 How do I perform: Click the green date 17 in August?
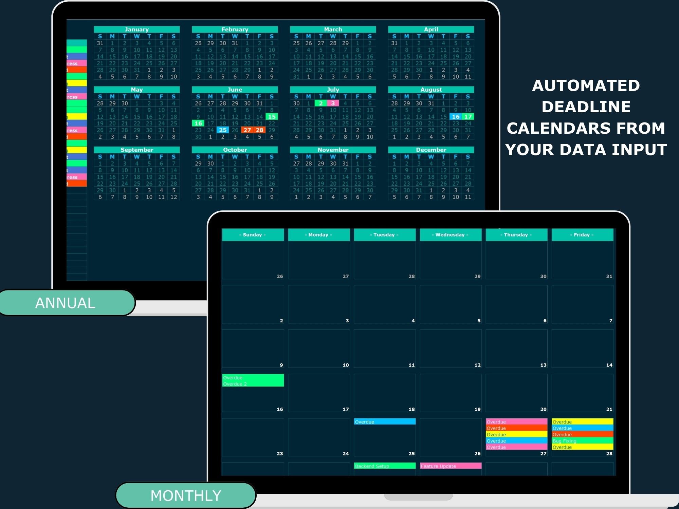click(x=468, y=116)
